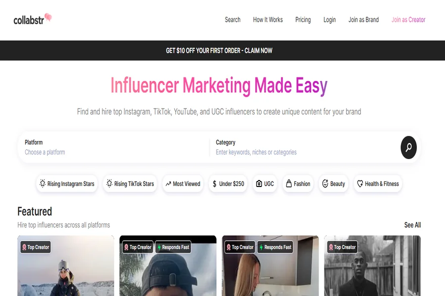
Task: Expand the Category keywords dropdown
Action: pos(297,148)
